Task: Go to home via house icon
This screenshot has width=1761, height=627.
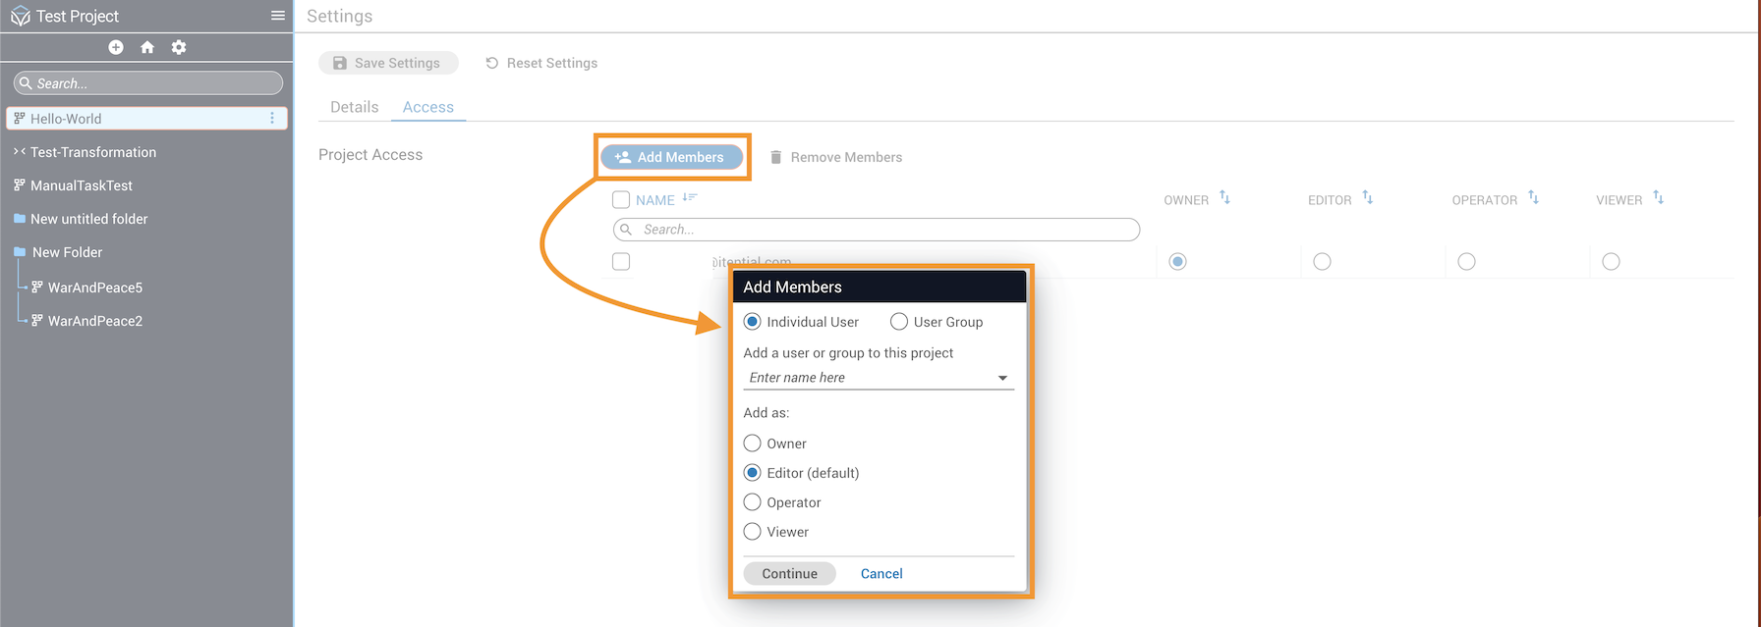Action: [x=147, y=47]
